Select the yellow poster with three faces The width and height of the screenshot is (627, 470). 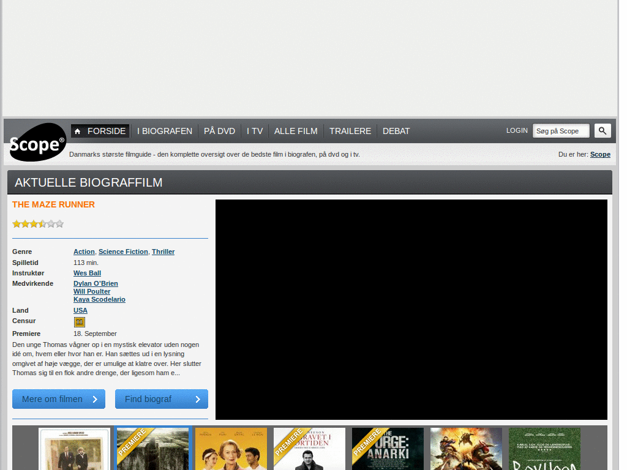[231, 449]
